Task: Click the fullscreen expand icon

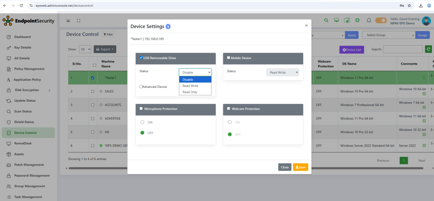Action: [x=78, y=21]
